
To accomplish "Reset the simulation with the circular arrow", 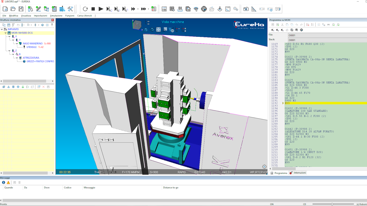I will pos(85,9).
